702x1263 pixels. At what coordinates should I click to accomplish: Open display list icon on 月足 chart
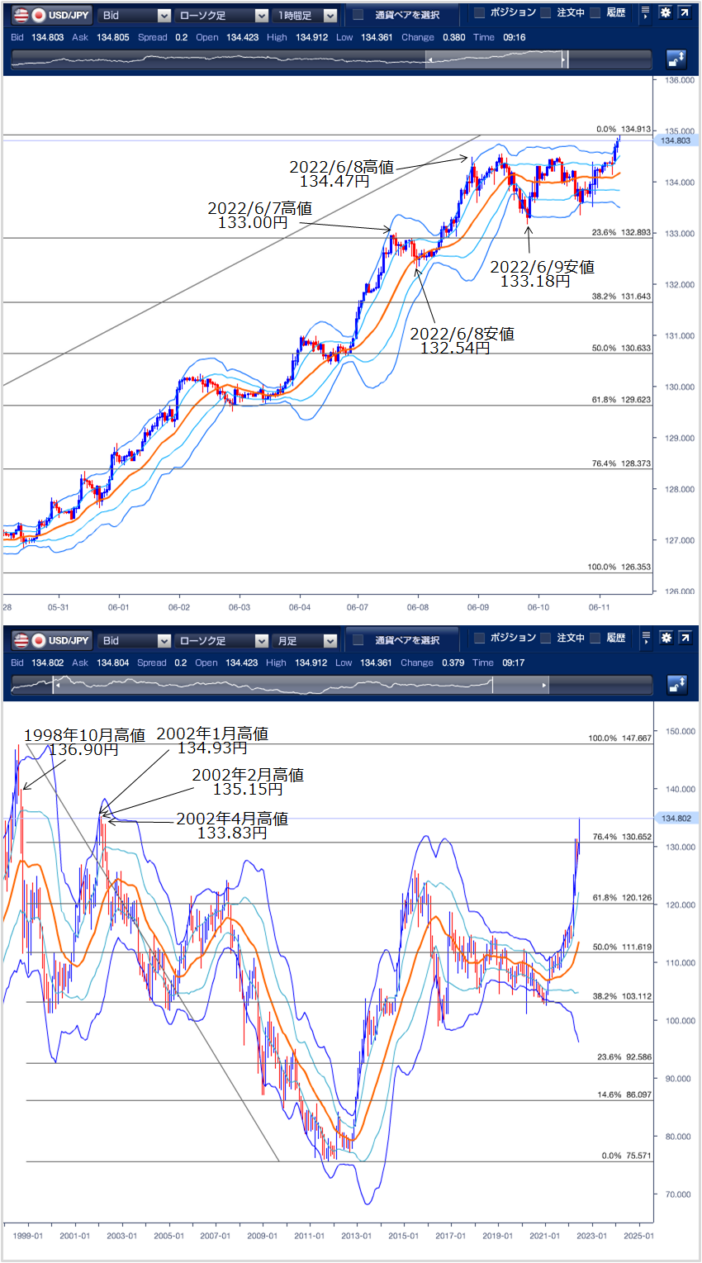pyautogui.click(x=645, y=639)
